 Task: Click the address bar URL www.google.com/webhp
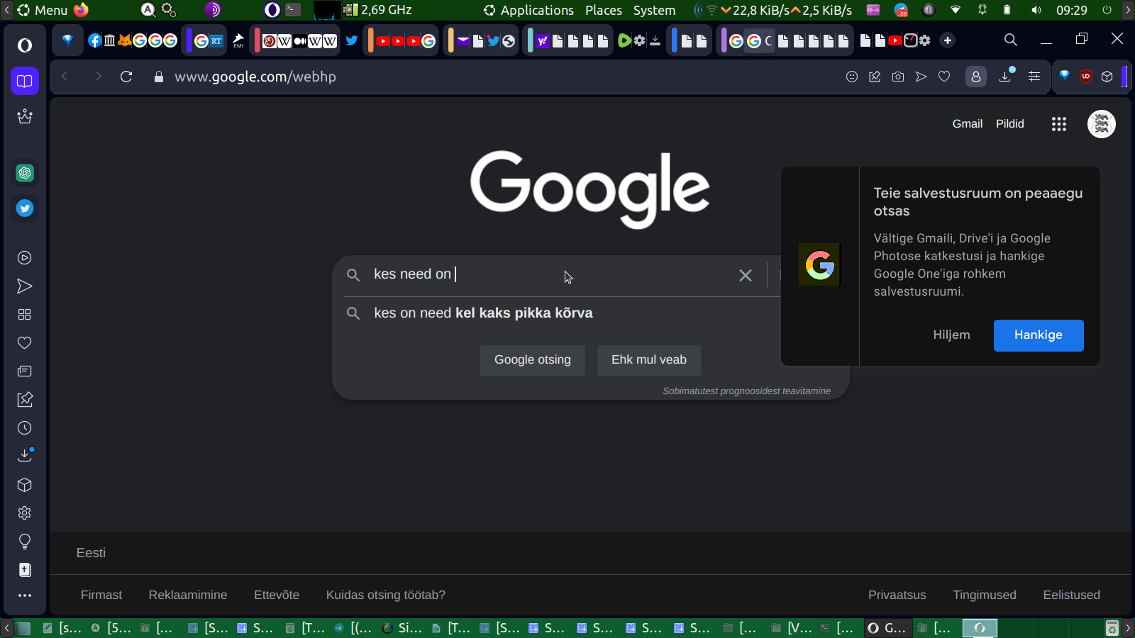pyautogui.click(x=255, y=77)
